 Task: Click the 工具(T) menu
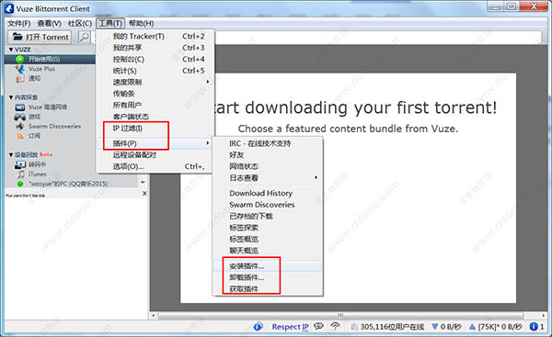(110, 23)
